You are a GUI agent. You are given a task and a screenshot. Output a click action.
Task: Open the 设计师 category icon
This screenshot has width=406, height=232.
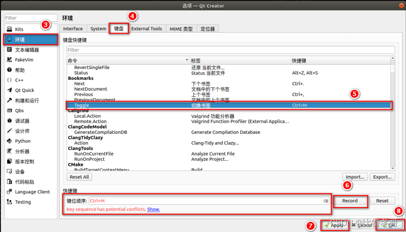click(9, 131)
